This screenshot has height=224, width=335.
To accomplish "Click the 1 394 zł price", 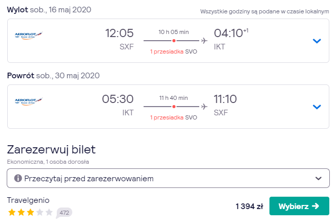I will 249,206.
